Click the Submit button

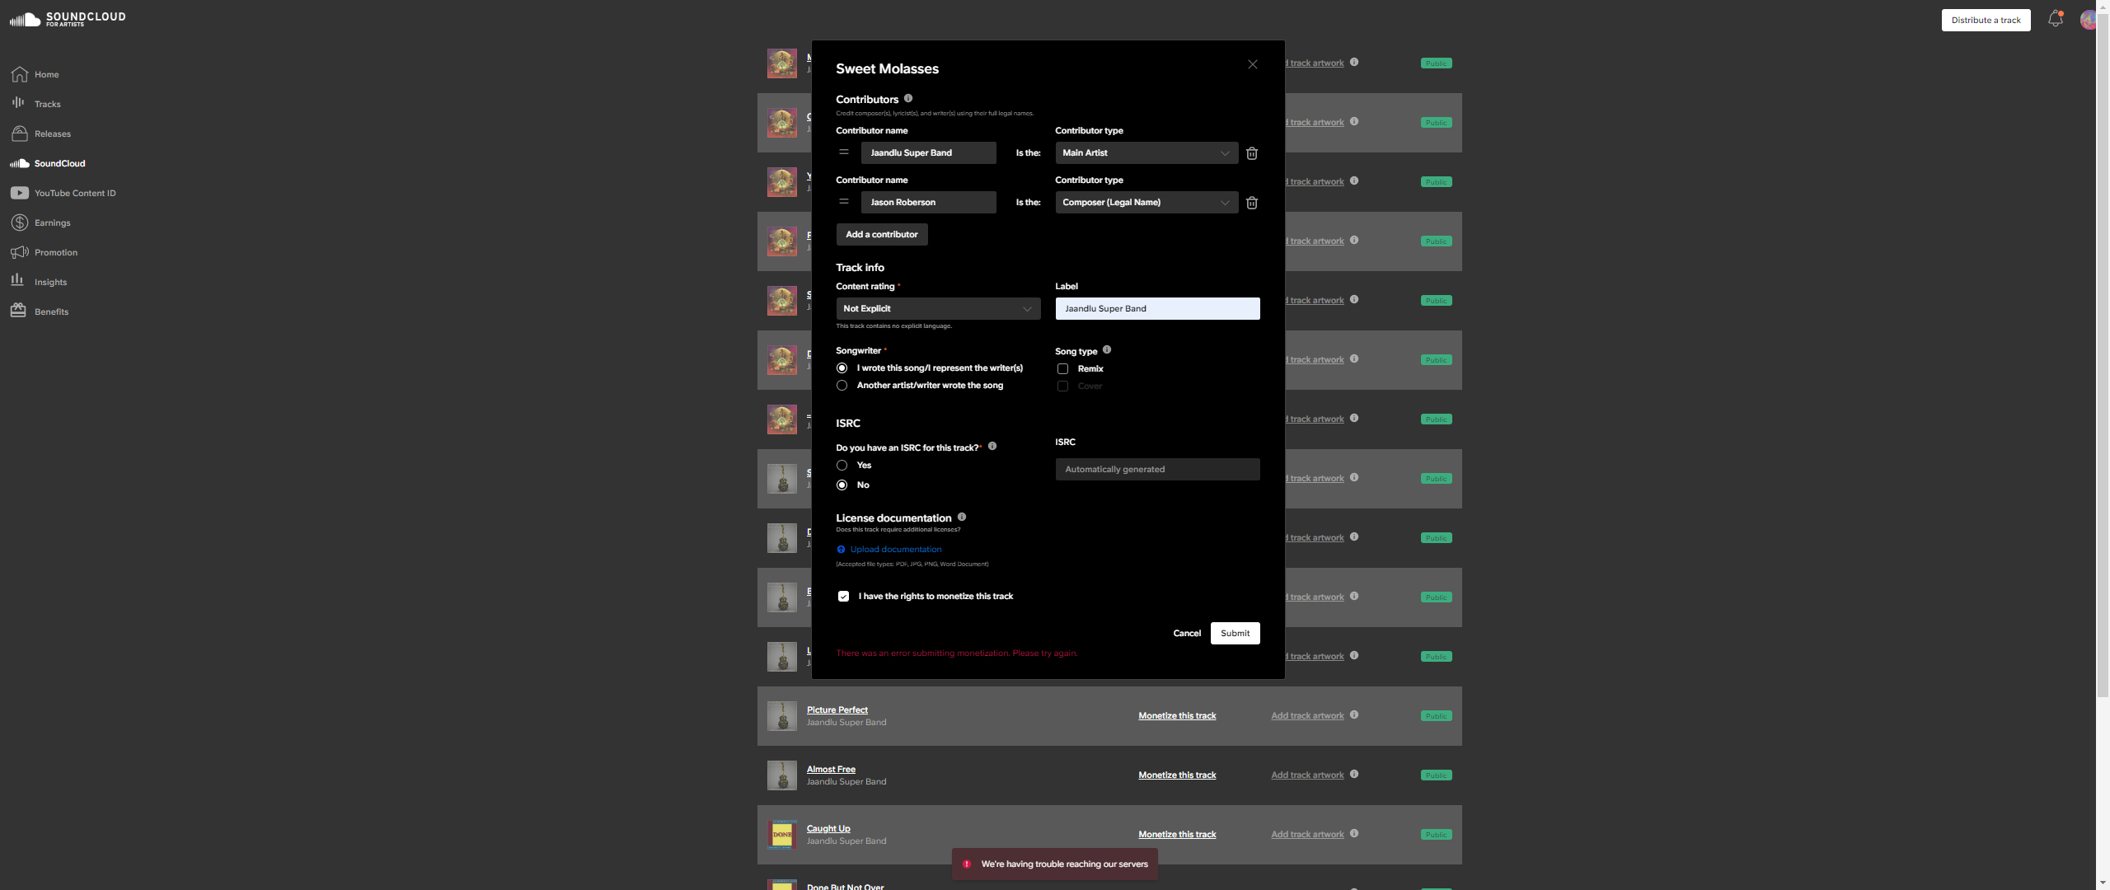1234,633
